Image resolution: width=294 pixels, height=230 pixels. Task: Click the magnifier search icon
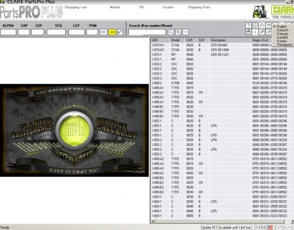171,32
